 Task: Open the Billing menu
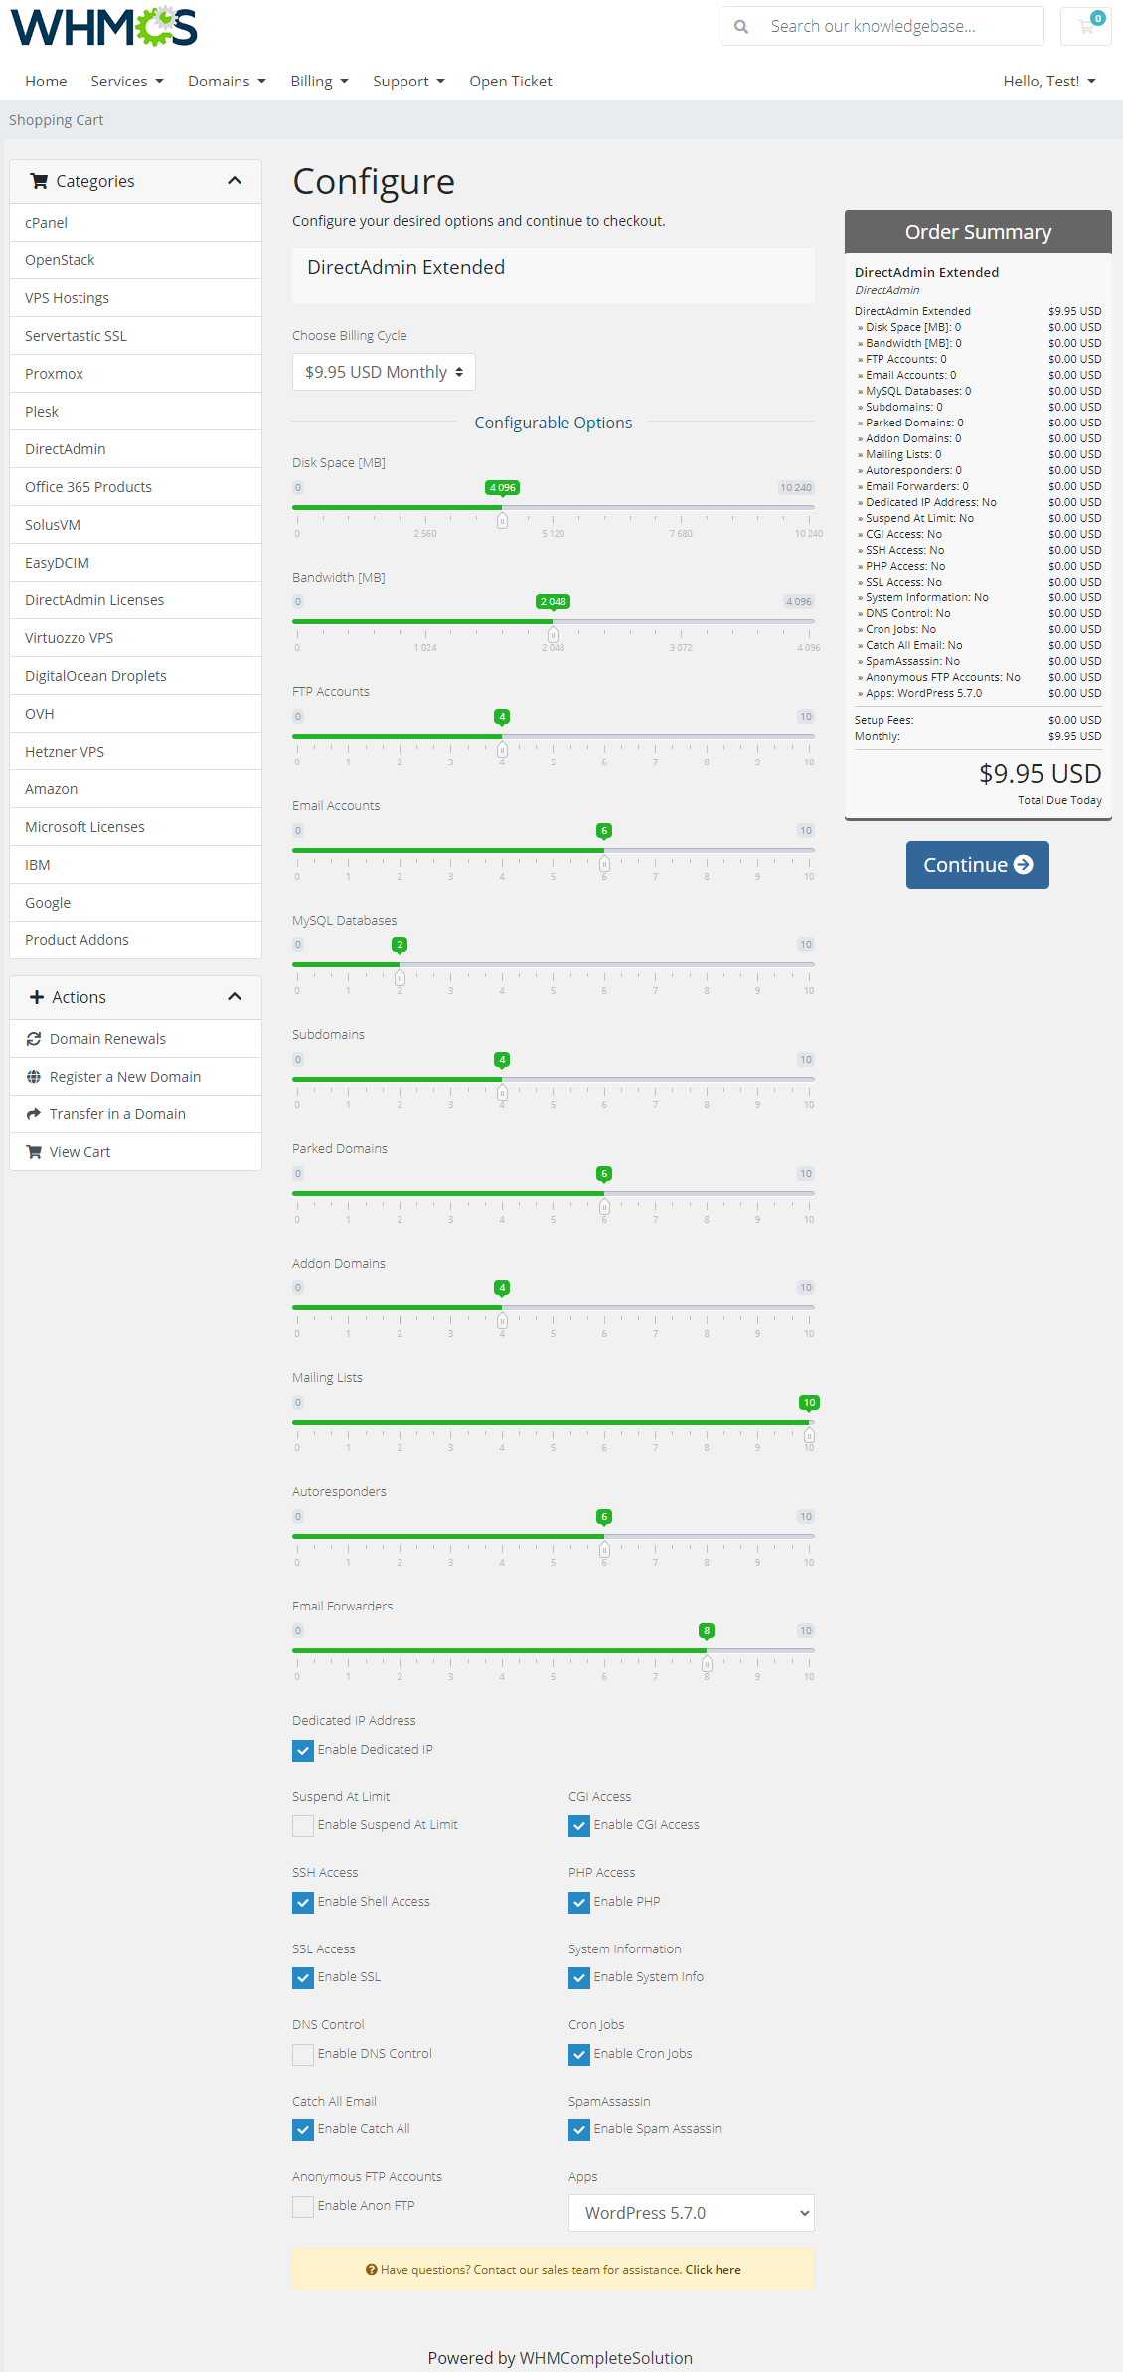click(x=319, y=82)
